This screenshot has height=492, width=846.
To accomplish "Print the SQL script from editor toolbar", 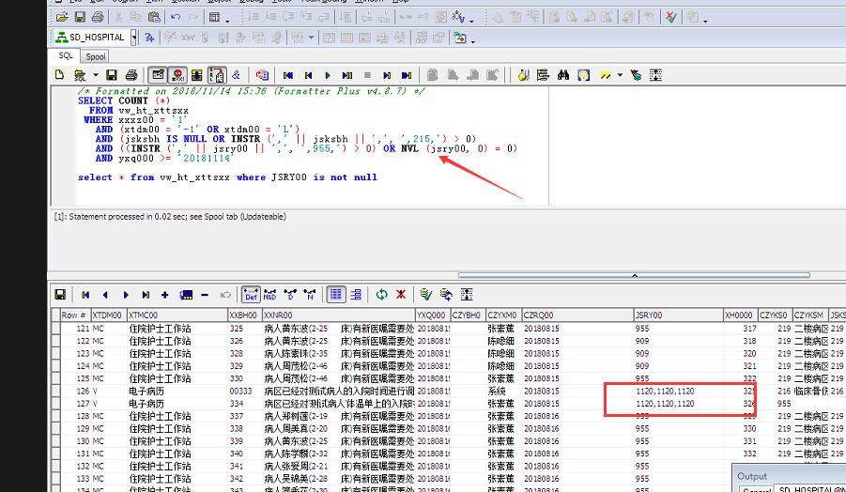I will click(x=131, y=75).
